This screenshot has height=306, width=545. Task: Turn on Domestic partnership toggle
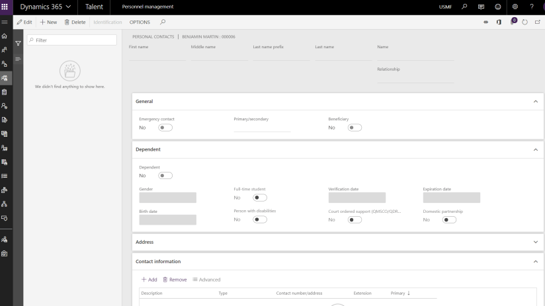(450, 219)
